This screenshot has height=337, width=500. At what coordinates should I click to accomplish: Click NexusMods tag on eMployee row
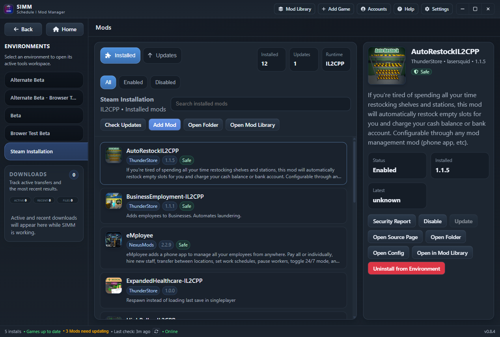pos(142,245)
